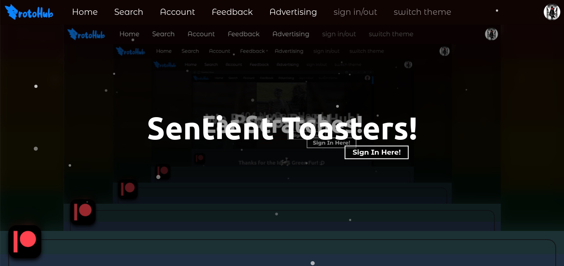Open the Account page from the main nav
Viewport: 564px width, 266px height.
point(177,12)
